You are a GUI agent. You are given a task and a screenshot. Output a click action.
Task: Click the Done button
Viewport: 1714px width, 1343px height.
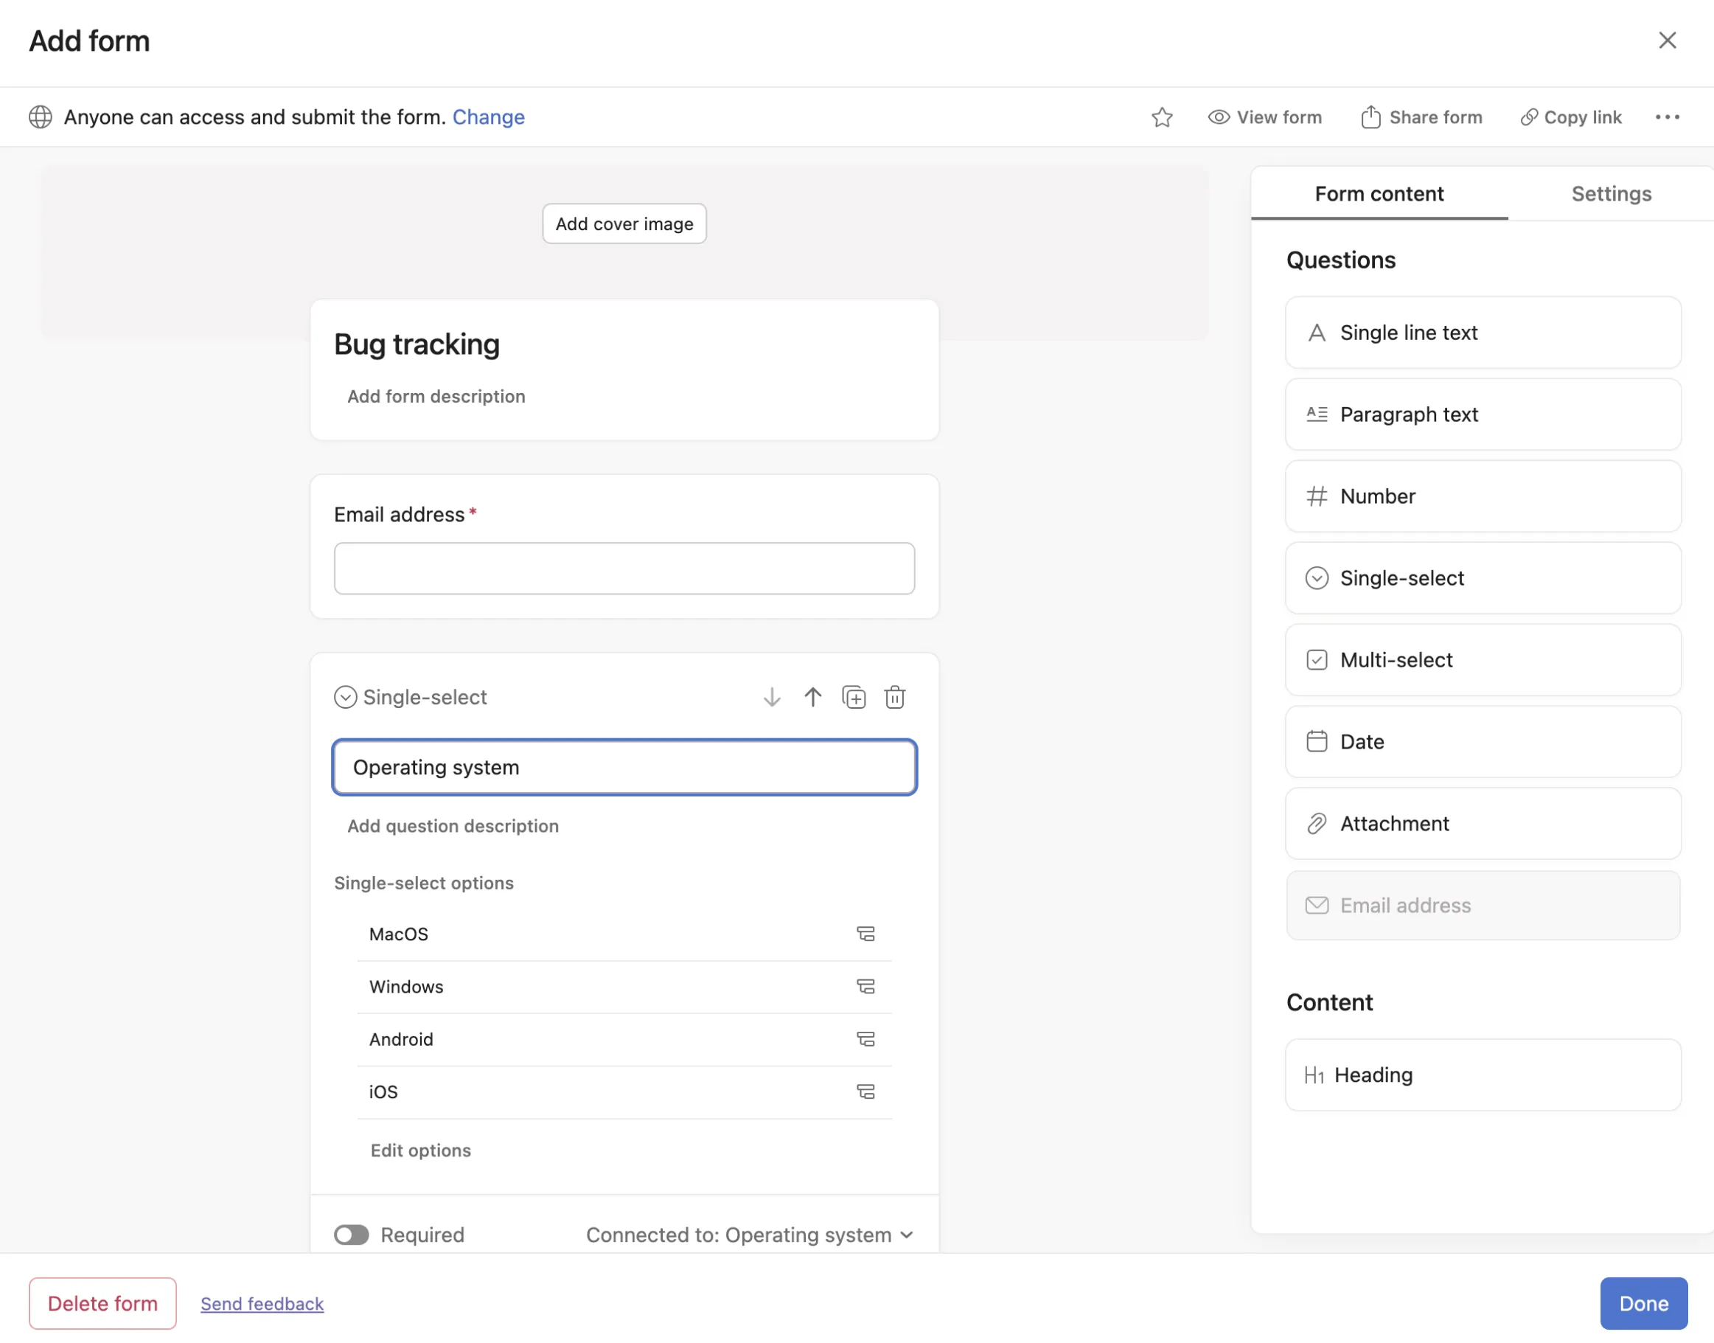pos(1644,1303)
